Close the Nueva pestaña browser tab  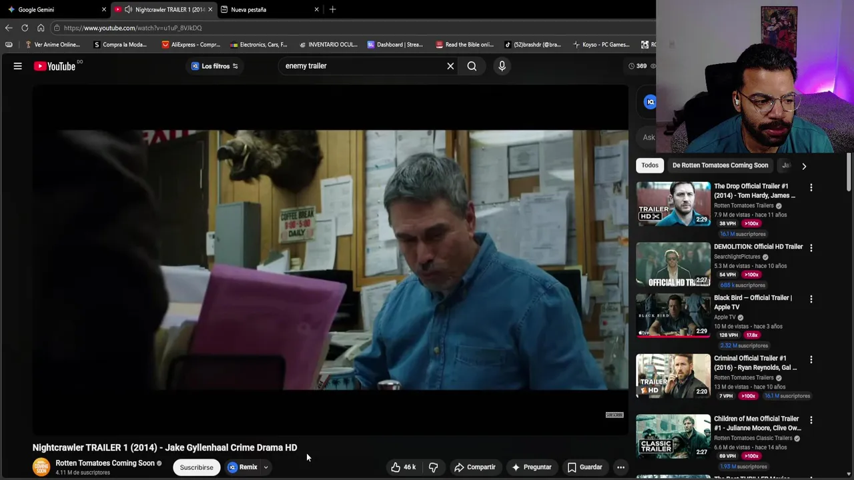(316, 9)
